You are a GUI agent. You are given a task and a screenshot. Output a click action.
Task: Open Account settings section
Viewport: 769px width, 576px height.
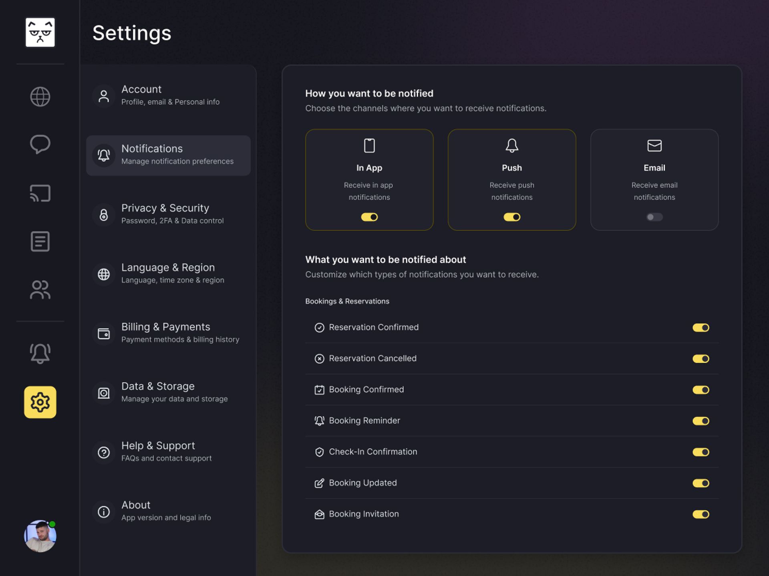coord(168,96)
